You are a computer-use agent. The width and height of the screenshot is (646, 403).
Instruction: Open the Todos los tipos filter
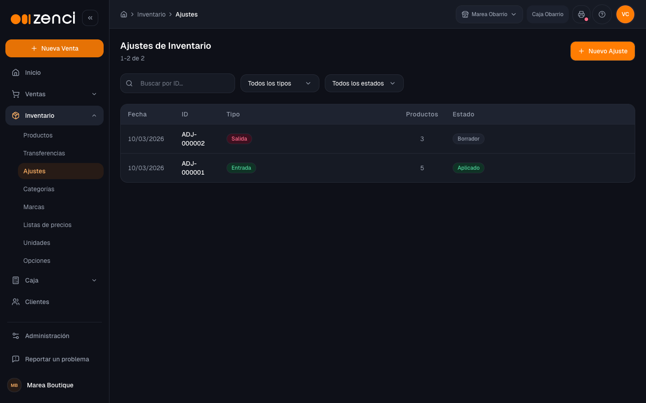[280, 83]
